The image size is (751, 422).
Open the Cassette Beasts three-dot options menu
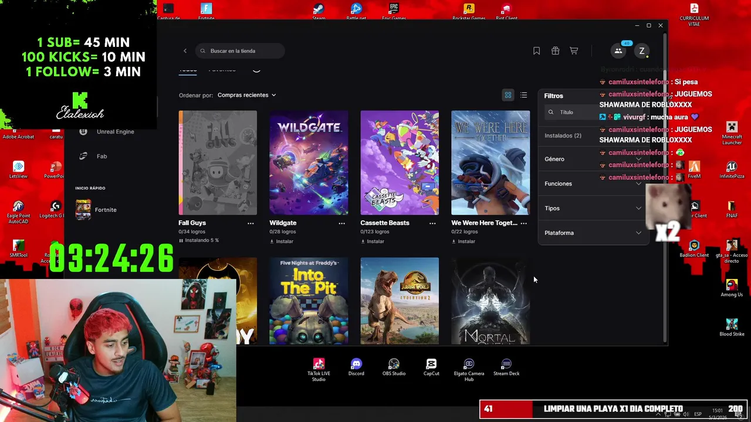[x=432, y=223]
